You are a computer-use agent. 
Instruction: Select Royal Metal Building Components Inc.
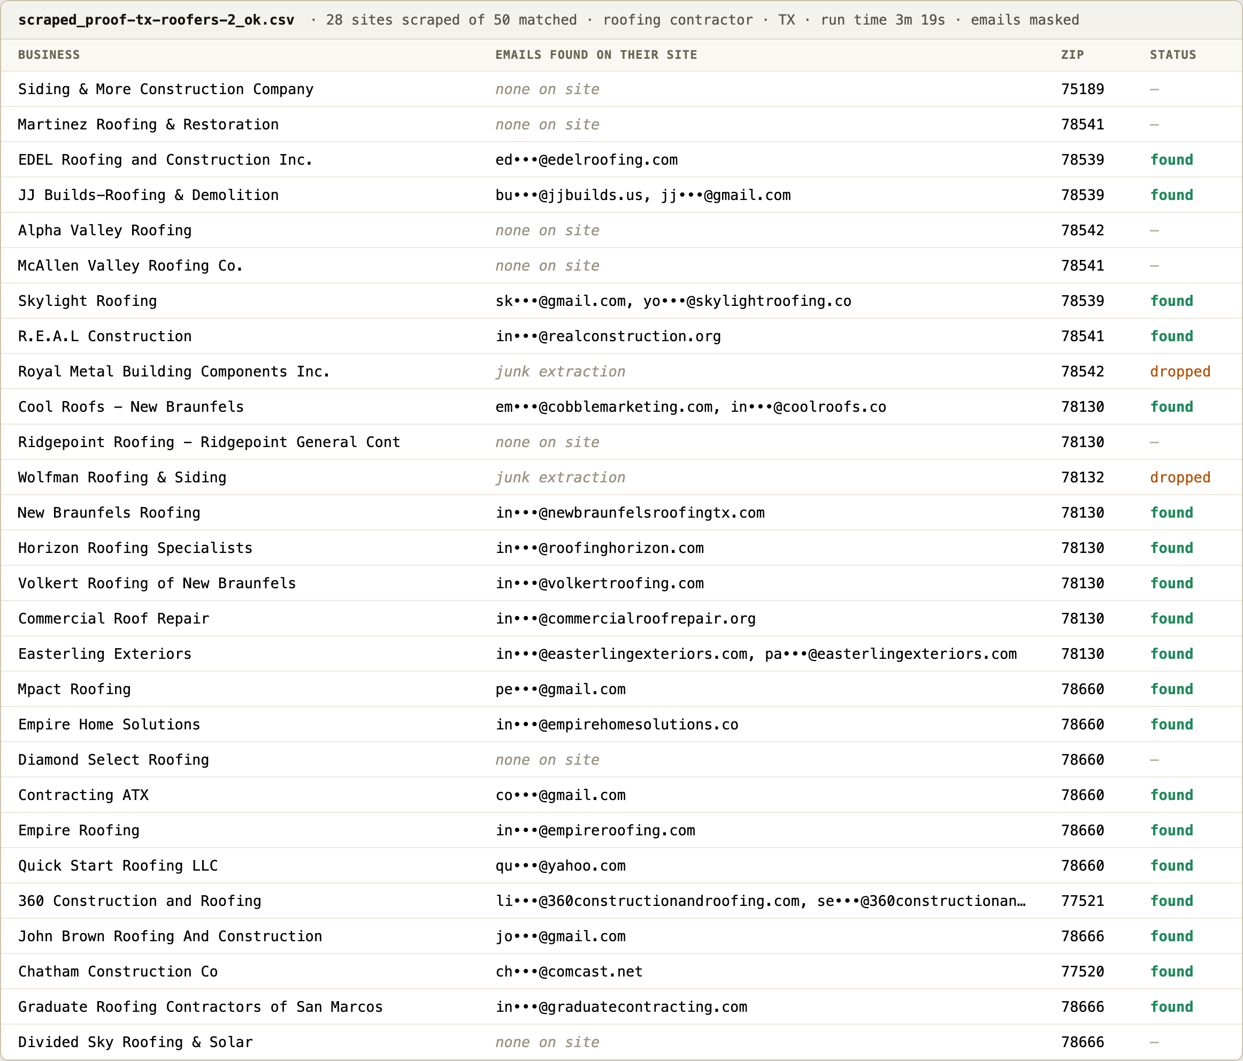[x=174, y=372]
